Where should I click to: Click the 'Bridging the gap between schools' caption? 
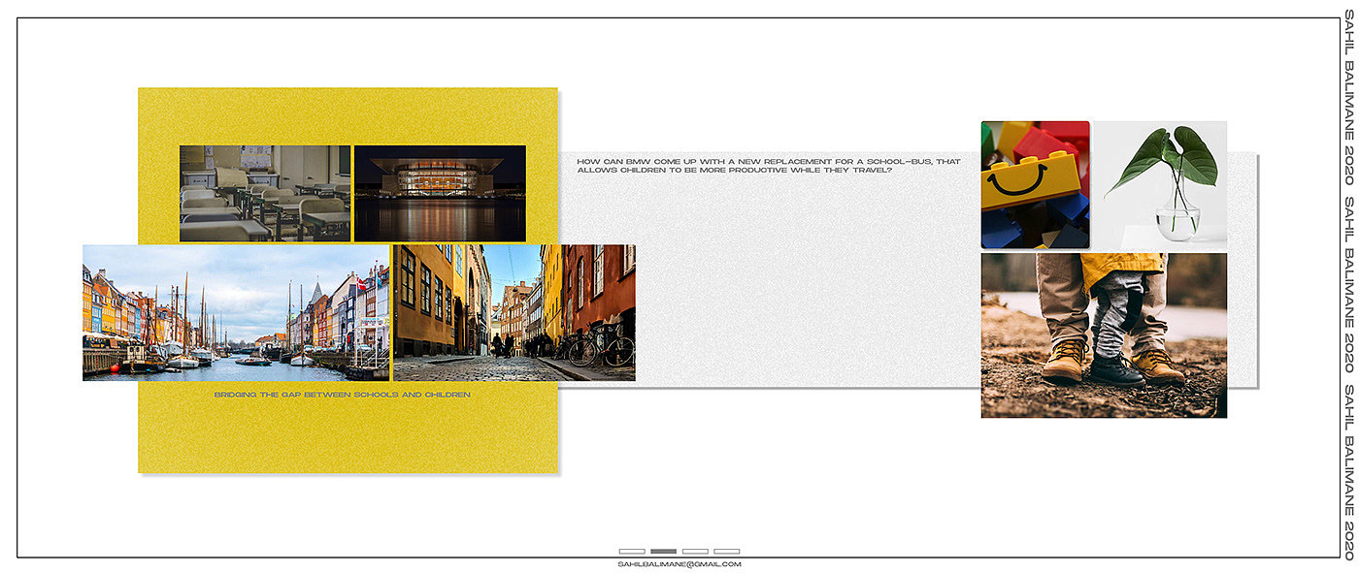[342, 395]
